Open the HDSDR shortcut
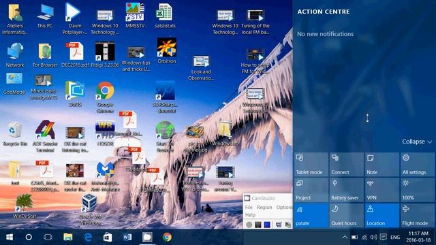This screenshot has height=245, width=436. [105, 133]
